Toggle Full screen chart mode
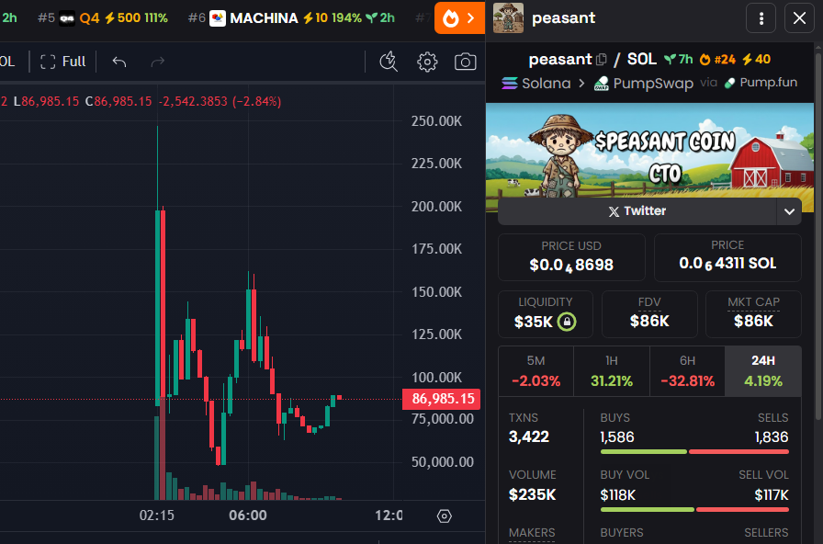Viewport: 823px width, 544px height. tap(63, 62)
